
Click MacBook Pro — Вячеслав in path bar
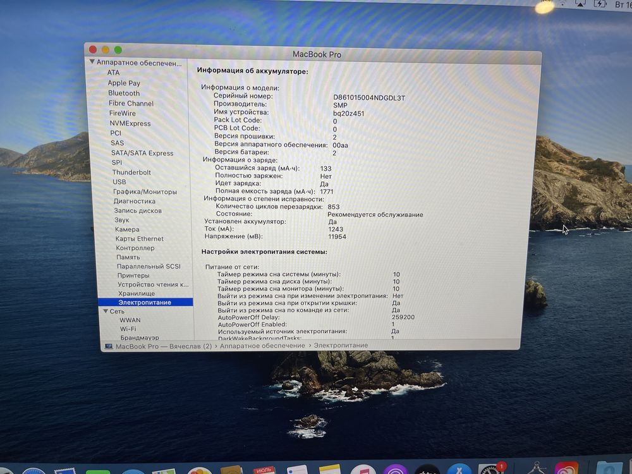point(164,346)
